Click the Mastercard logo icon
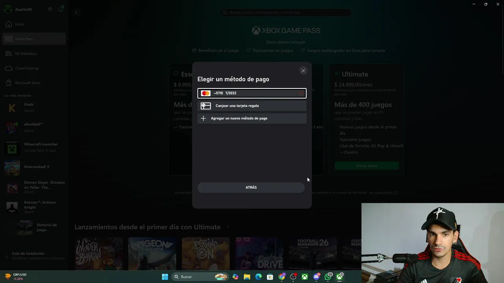 [206, 93]
